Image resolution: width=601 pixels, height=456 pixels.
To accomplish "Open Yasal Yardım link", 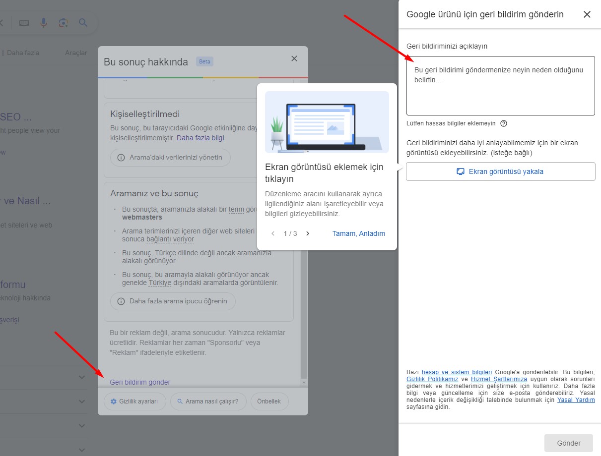I will tap(576, 400).
